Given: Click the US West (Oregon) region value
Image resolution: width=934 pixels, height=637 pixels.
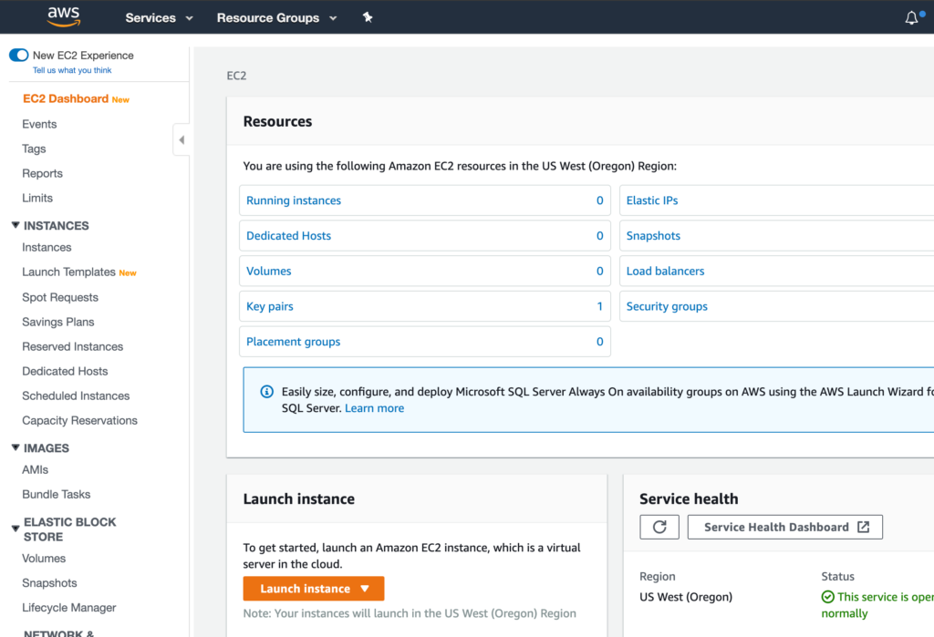Looking at the screenshot, I should tap(686, 597).
